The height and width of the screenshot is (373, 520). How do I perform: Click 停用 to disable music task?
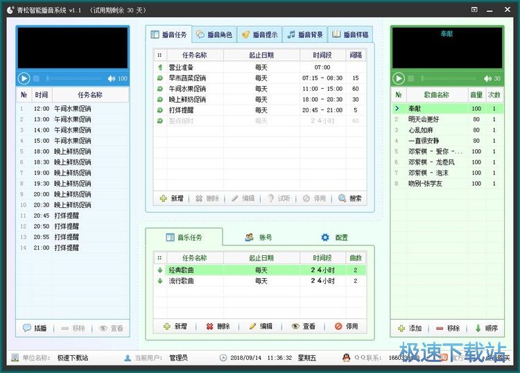[x=346, y=326]
